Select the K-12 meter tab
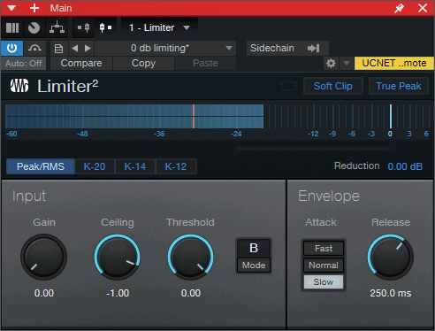The width and height of the screenshot is (435, 331). click(176, 166)
